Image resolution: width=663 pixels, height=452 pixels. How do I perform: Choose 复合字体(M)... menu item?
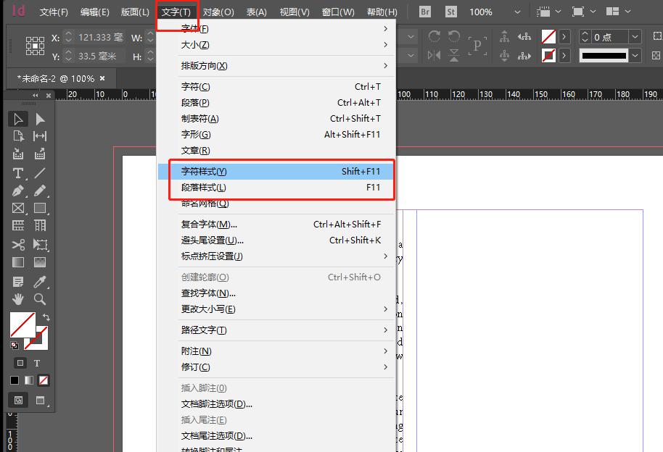[x=276, y=225]
